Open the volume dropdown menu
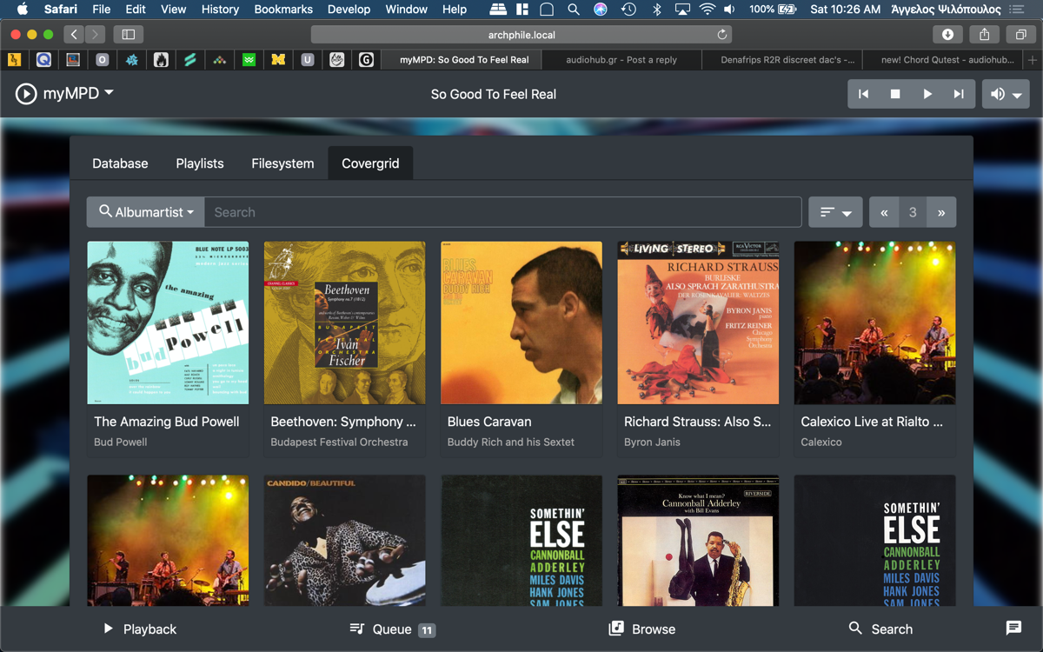The image size is (1043, 652). (1006, 94)
